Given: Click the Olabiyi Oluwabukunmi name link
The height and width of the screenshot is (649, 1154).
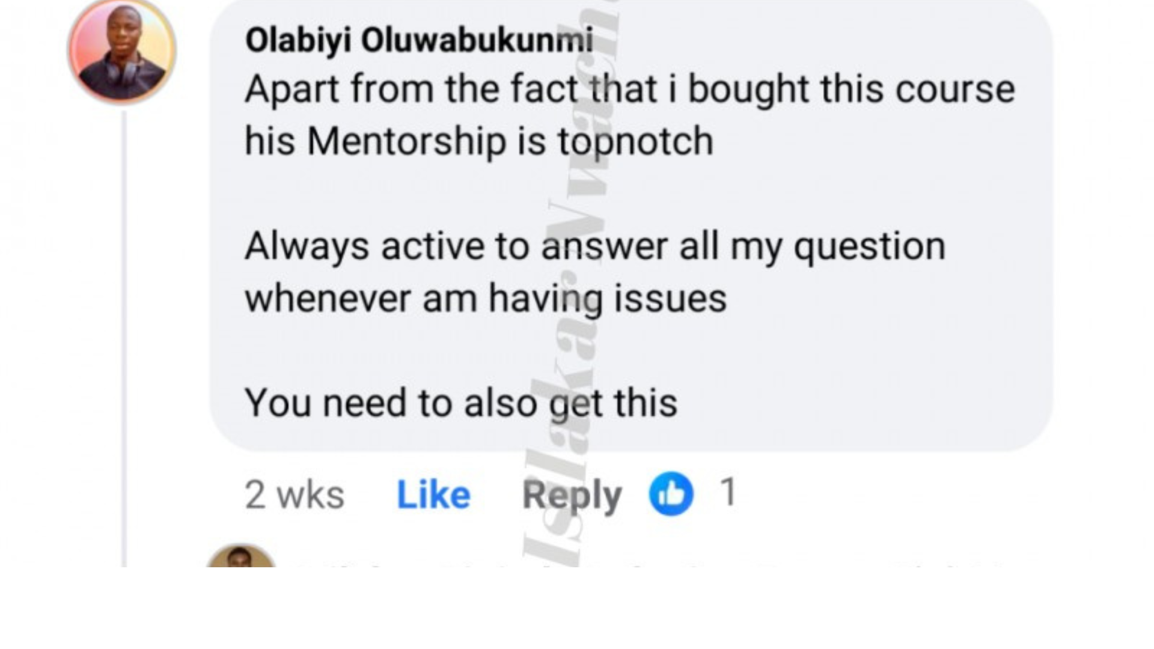Looking at the screenshot, I should (419, 41).
